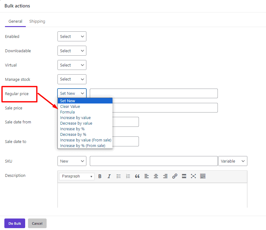The image size is (266, 230).
Task: Open the Manage stock select dropdown
Action: point(72,79)
